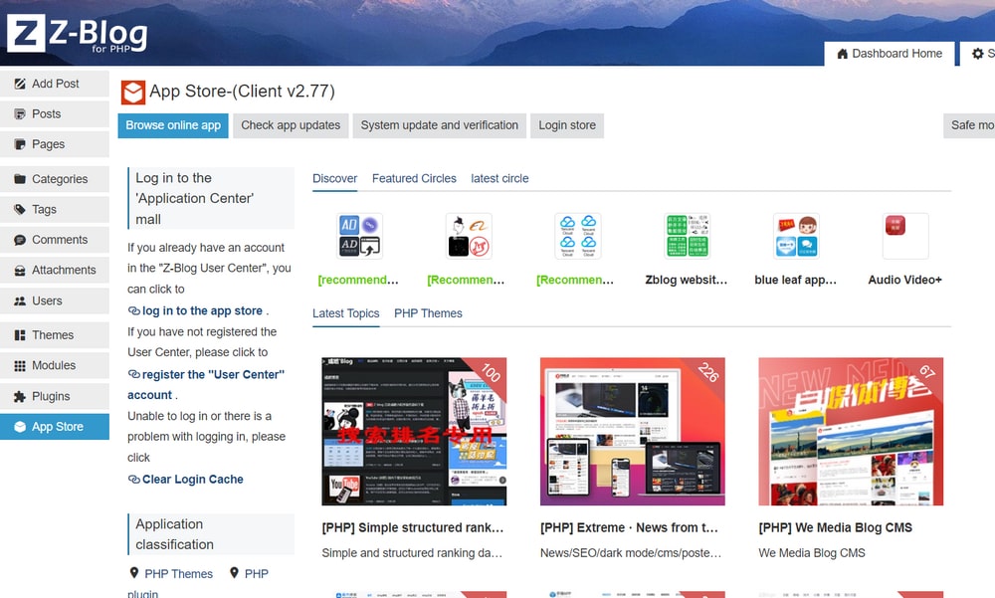Open the Tencent Cloud recommended circle icon
The height and width of the screenshot is (598, 995).
tap(577, 236)
